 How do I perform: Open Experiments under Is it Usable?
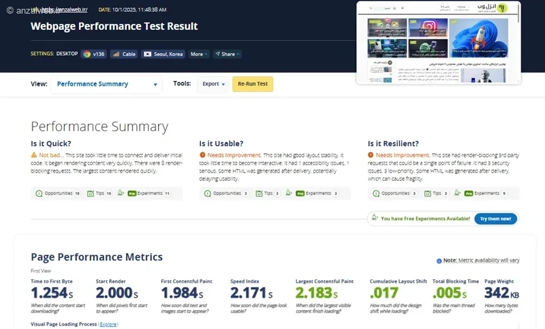(312, 194)
